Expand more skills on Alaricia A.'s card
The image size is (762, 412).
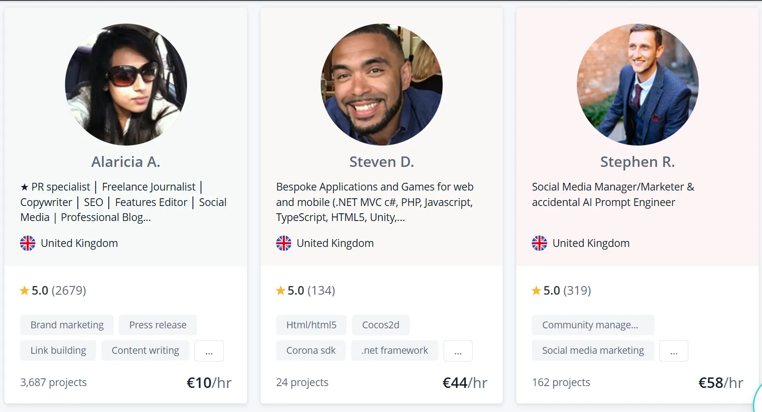coord(209,351)
